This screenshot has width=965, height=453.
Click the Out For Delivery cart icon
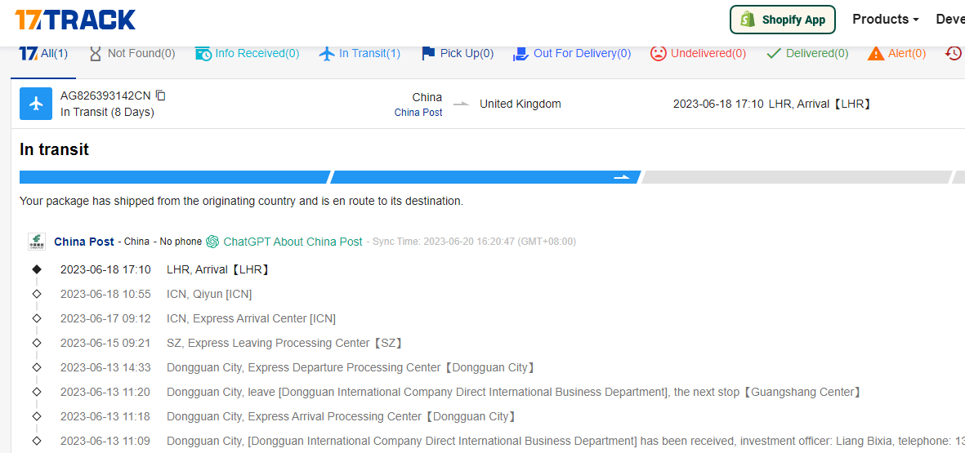[520, 54]
